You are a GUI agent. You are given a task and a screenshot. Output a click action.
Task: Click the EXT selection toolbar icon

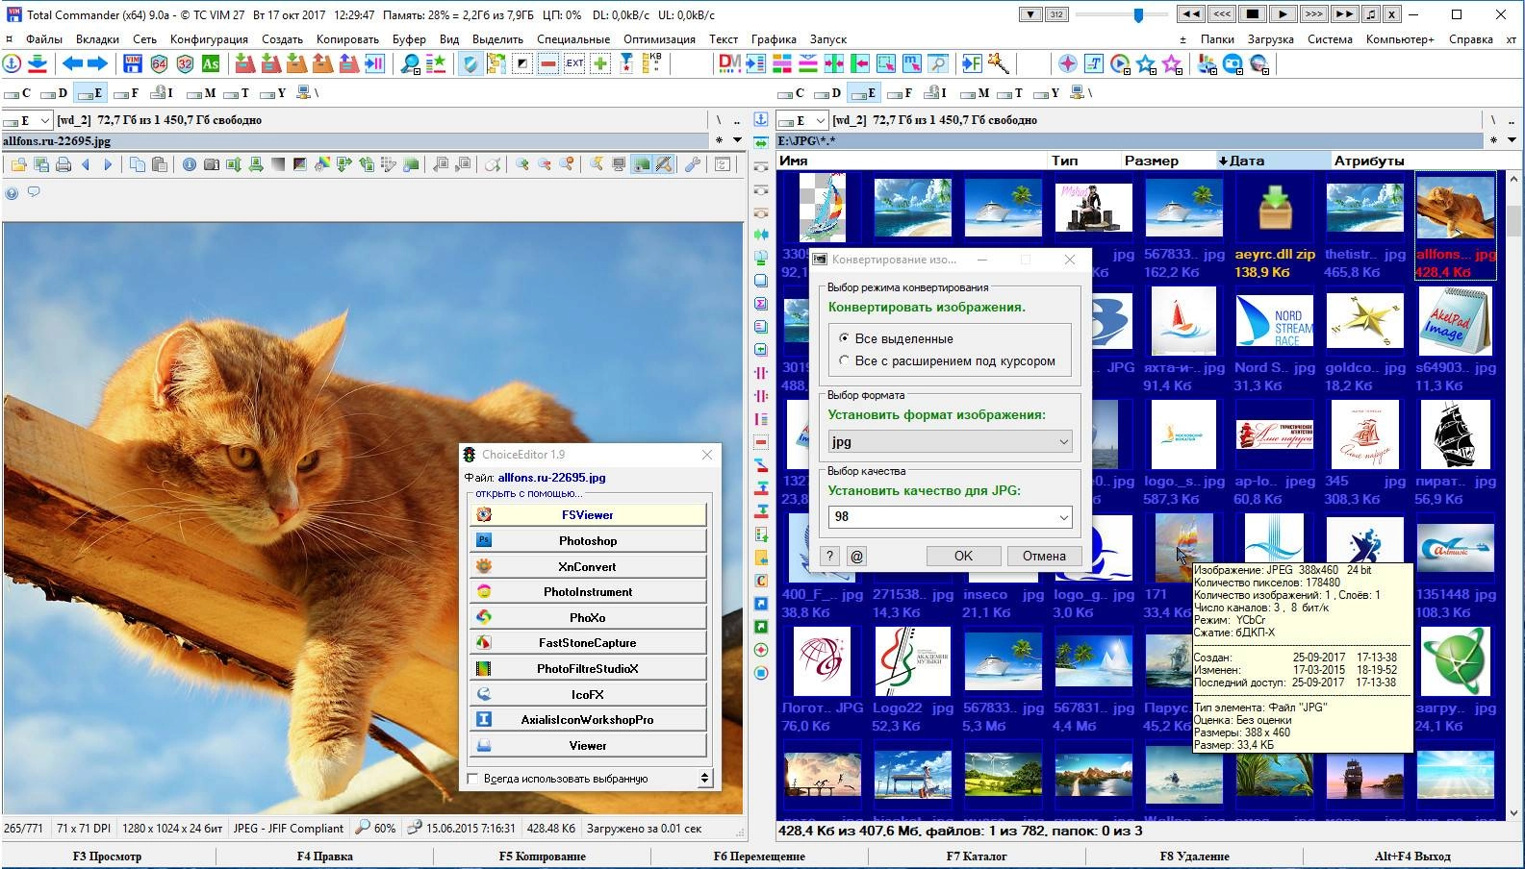(x=574, y=64)
